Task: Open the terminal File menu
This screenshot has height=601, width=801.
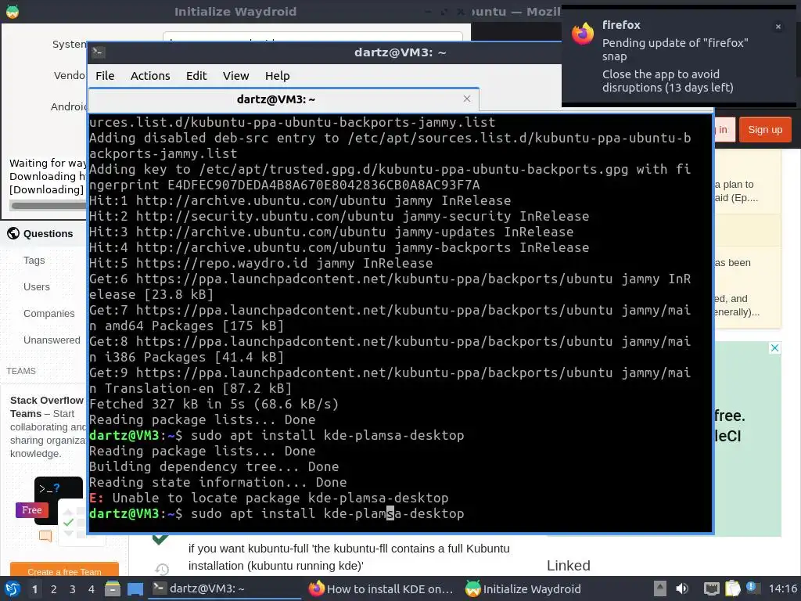Action: pos(105,76)
